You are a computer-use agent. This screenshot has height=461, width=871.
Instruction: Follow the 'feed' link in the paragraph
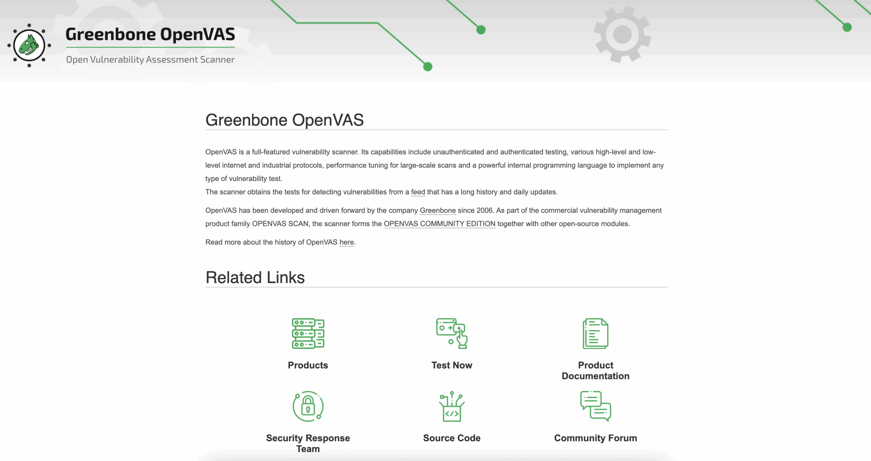[x=418, y=192]
